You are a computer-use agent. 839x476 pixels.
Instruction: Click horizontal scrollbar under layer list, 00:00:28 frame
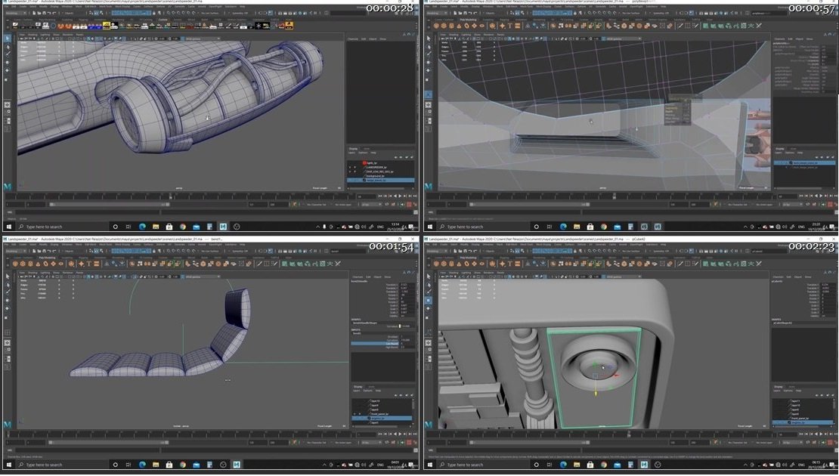pyautogui.click(x=376, y=188)
